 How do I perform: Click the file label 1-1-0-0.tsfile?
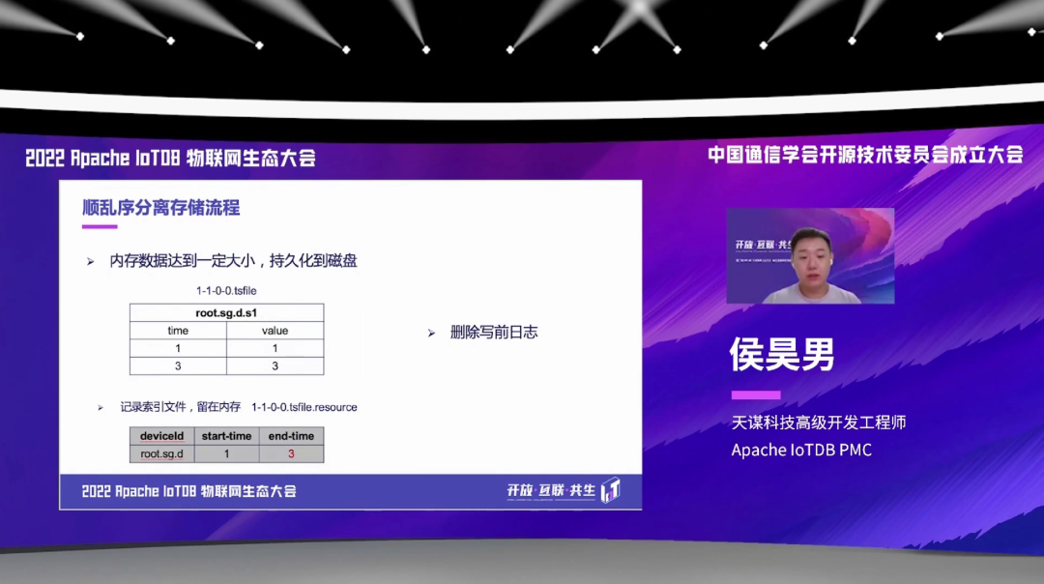pyautogui.click(x=226, y=291)
